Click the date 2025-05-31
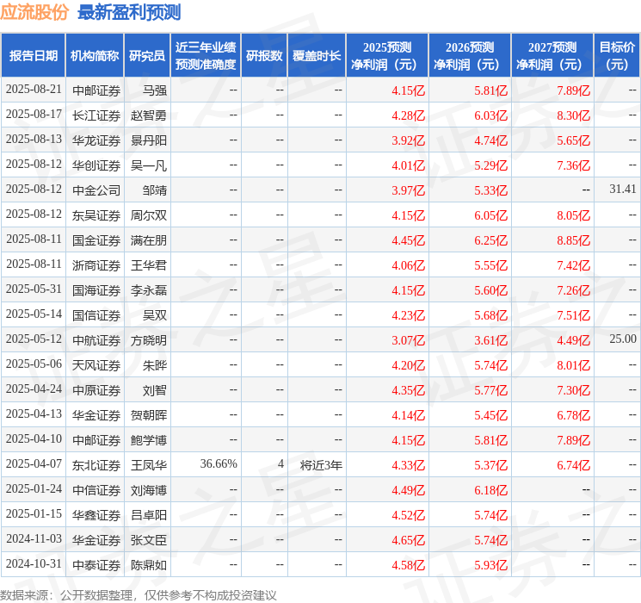The image size is (641, 603). tap(34, 289)
